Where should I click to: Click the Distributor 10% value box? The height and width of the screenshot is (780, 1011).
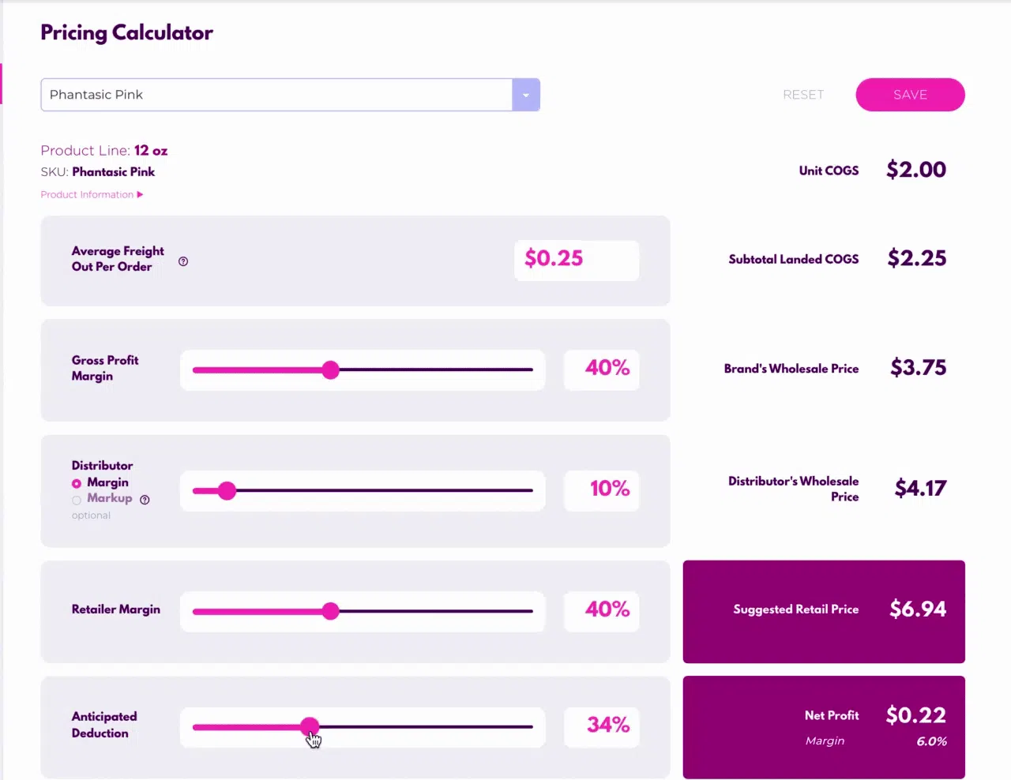(x=602, y=490)
